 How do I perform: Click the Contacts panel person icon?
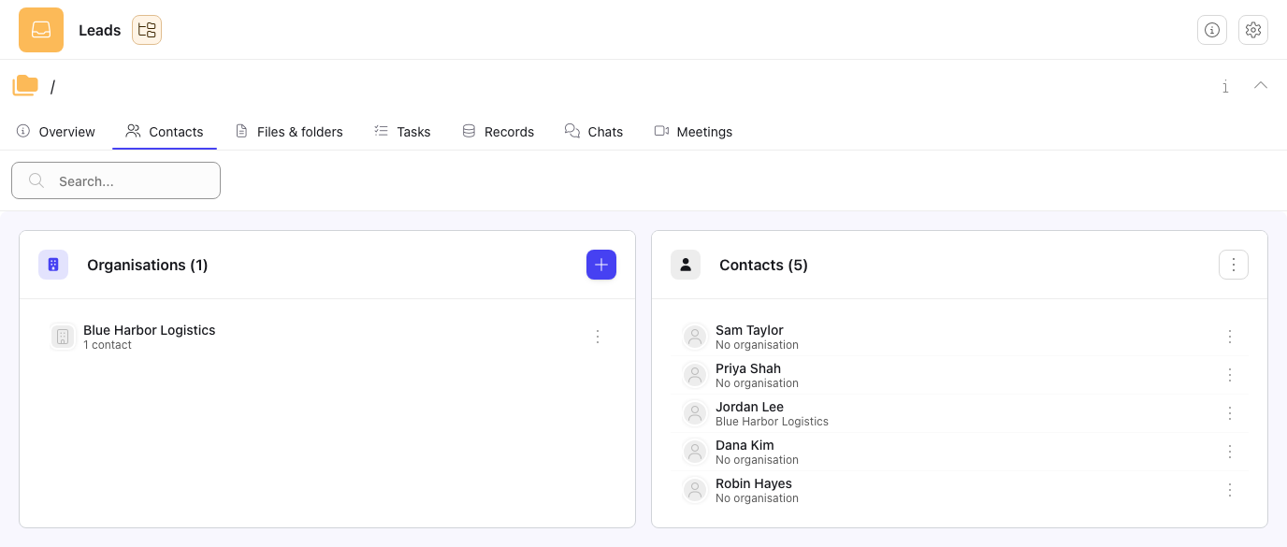click(x=686, y=265)
